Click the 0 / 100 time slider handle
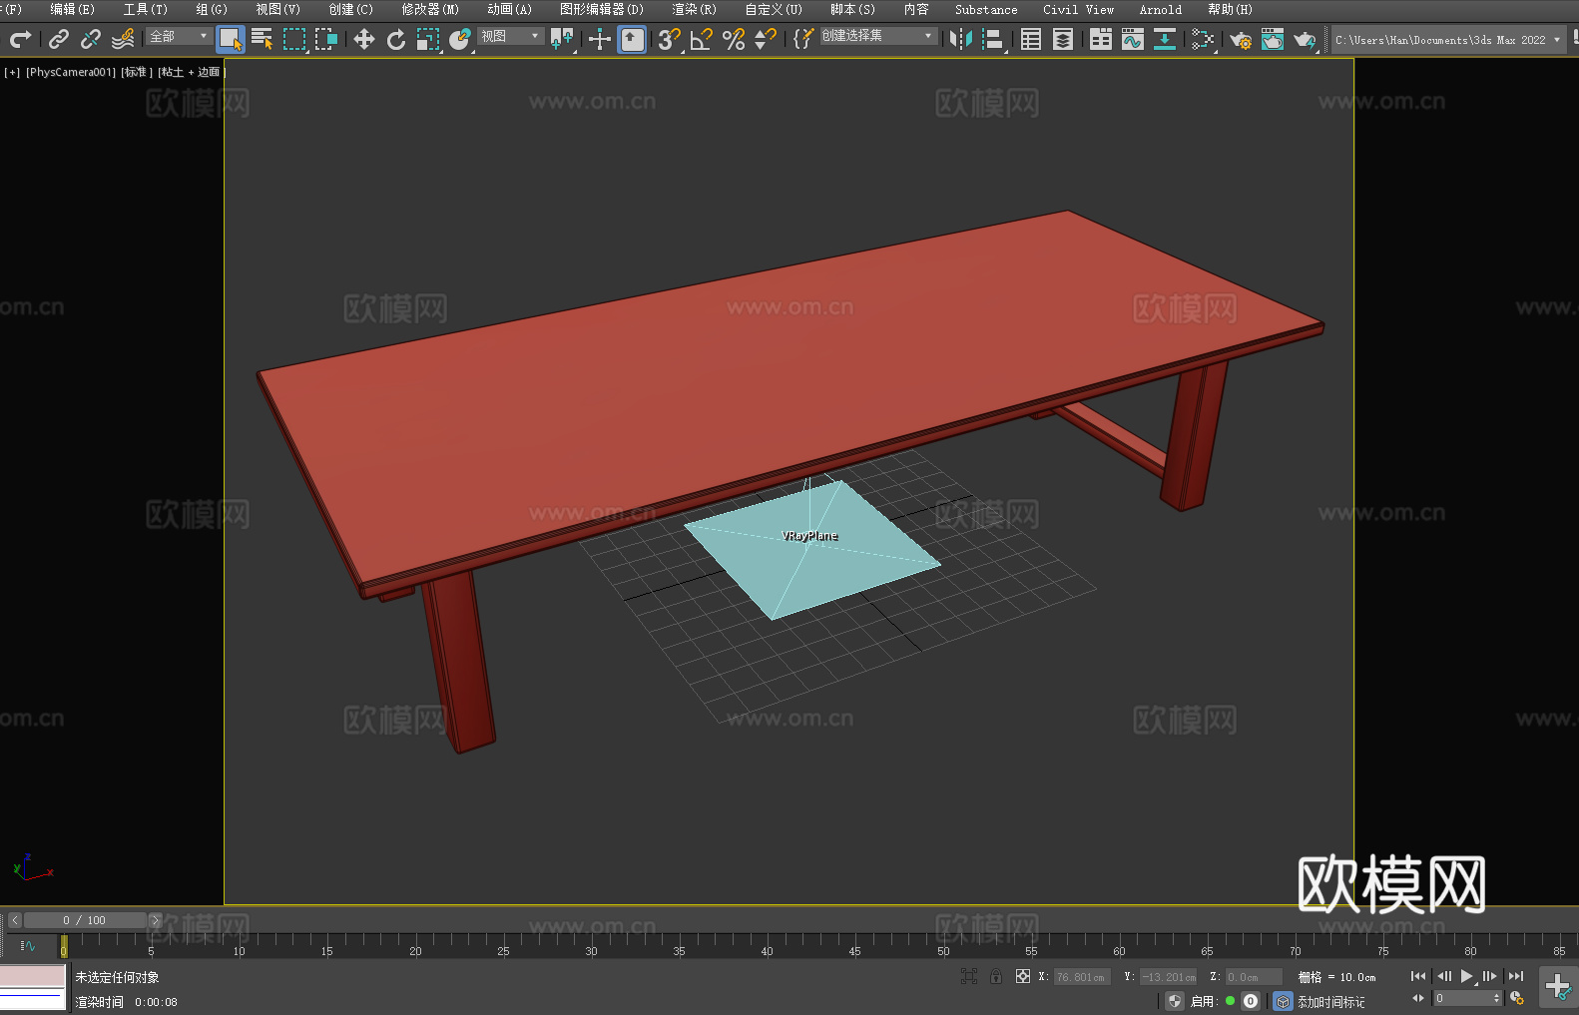The image size is (1579, 1015). (x=85, y=920)
